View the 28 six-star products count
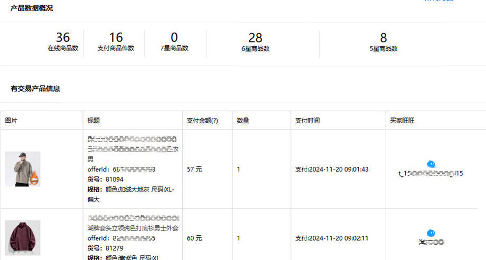This screenshot has height=260, width=486. [x=255, y=38]
